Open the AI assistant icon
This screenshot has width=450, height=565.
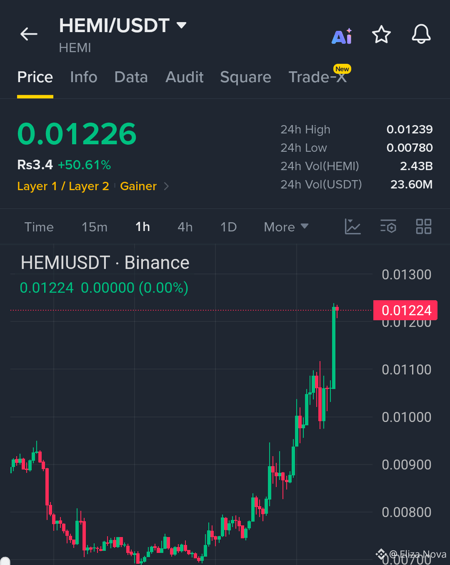coord(342,36)
